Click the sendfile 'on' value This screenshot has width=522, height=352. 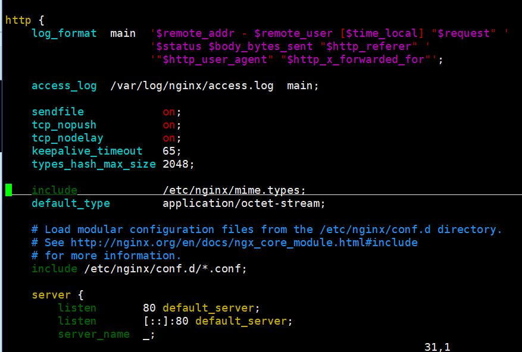pos(170,112)
